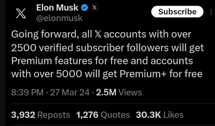Click the X affiliation badge beside name
Image resolution: width=215 pixels, height=126 pixels.
click(x=94, y=8)
